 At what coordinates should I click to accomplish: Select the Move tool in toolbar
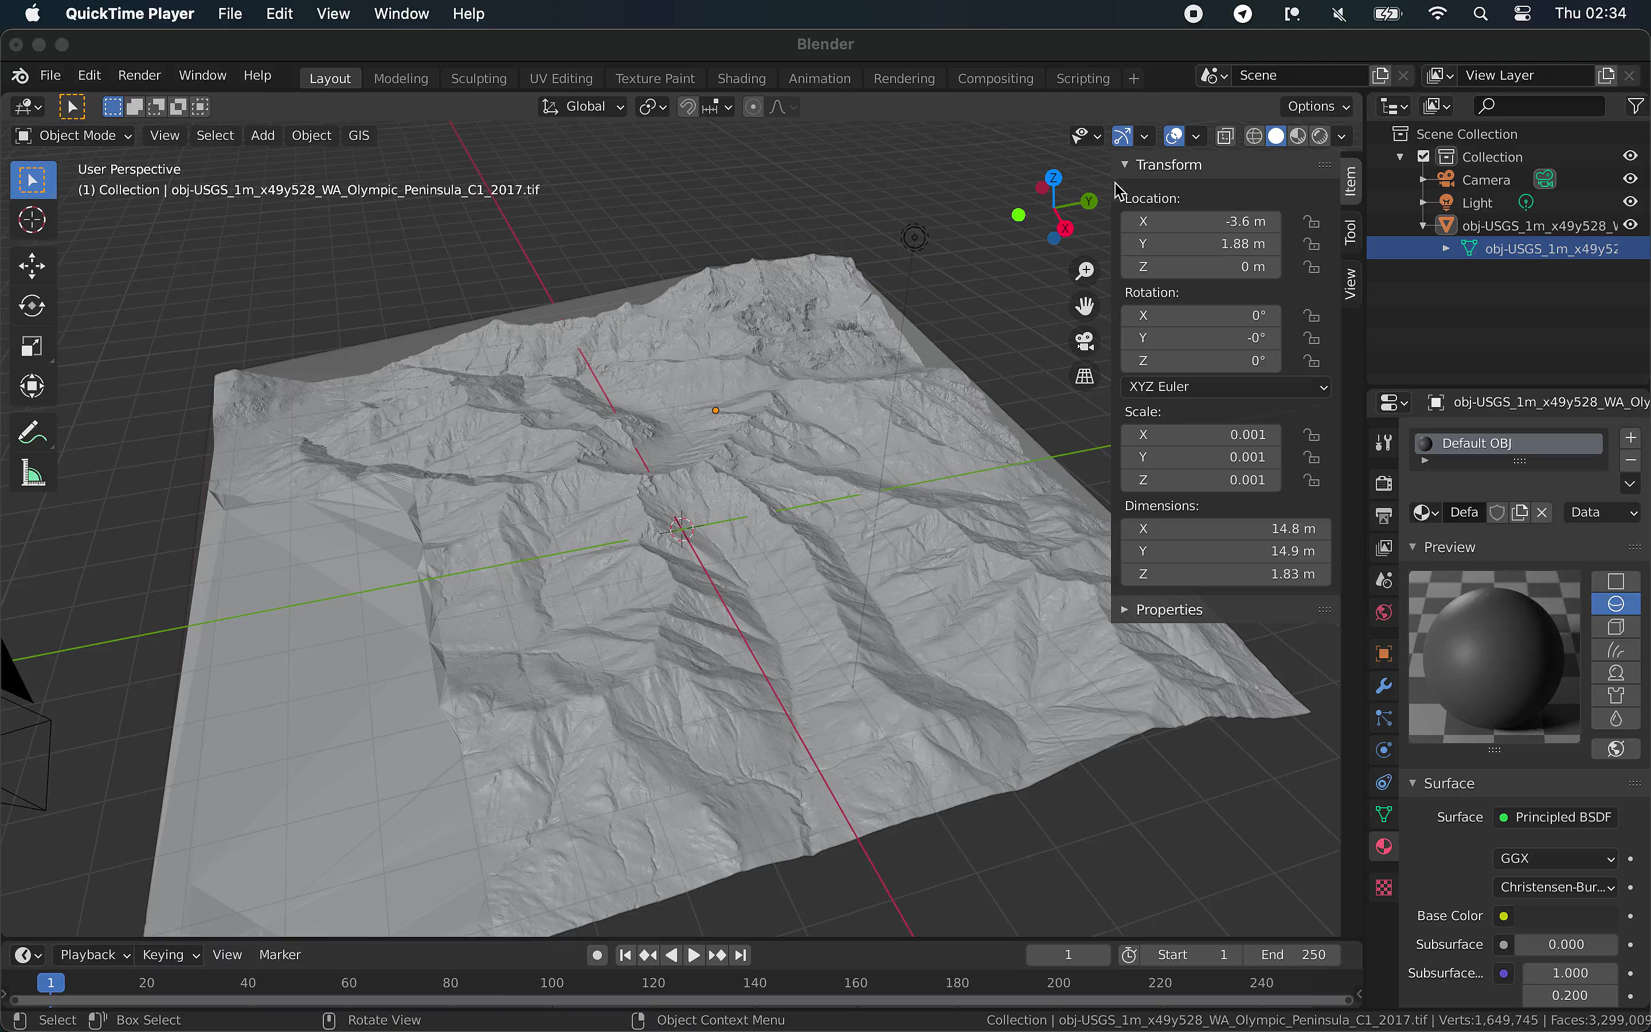click(32, 266)
